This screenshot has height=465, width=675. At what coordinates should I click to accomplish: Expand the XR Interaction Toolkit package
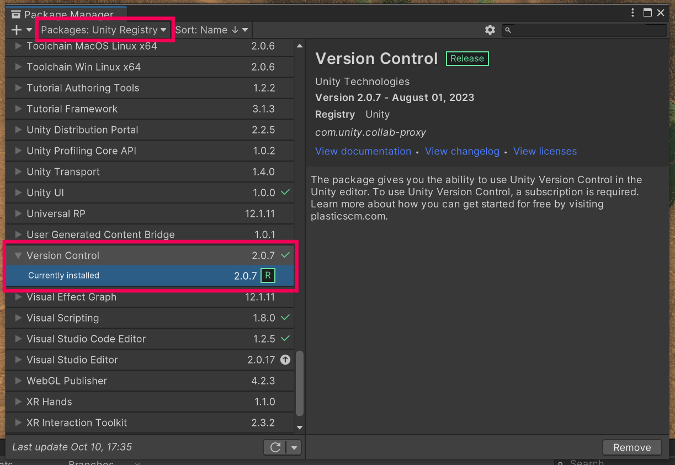coord(18,423)
